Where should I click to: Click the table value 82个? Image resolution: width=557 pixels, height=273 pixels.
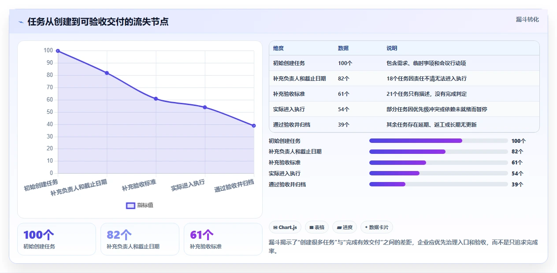[344, 79]
